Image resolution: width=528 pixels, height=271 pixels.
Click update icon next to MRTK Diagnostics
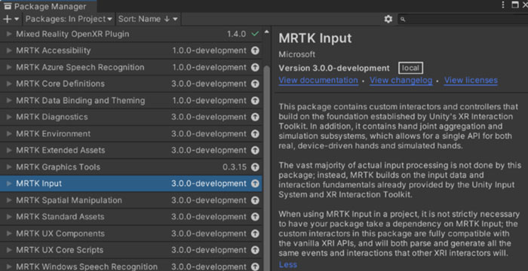click(x=255, y=117)
